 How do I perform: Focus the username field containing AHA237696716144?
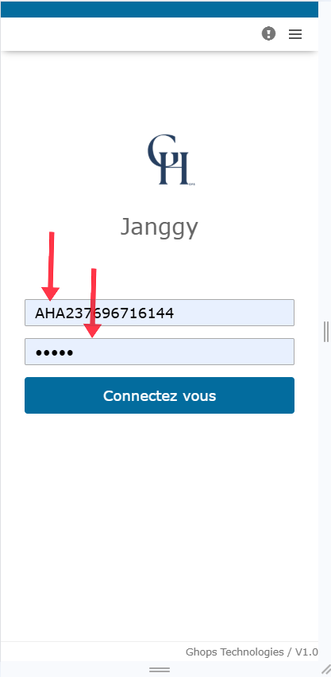click(160, 313)
